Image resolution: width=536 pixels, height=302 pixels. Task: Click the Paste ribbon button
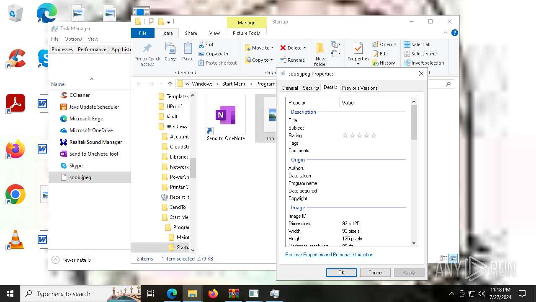188,52
